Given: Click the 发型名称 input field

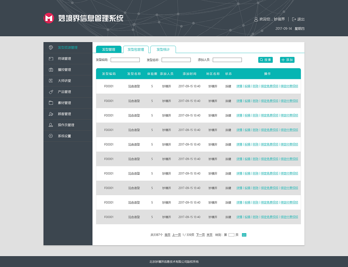Looking at the screenshot, I should coord(176,60).
